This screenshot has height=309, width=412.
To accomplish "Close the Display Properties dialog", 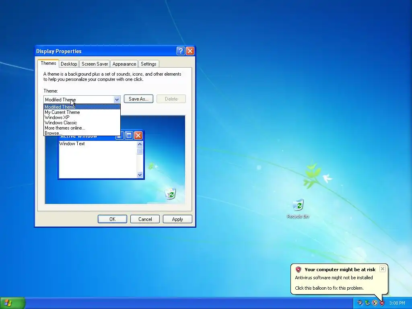I will (x=190, y=51).
